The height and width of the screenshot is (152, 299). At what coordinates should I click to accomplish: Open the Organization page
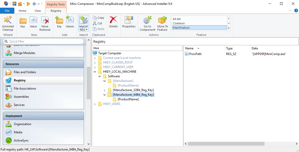pyautogui.click(x=43, y=124)
